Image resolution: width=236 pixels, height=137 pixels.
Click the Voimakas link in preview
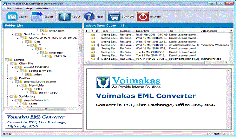pyautogui.click(x=136, y=81)
